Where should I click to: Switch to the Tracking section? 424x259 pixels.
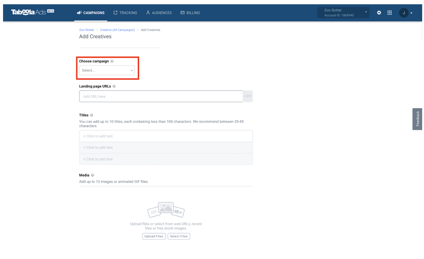125,13
